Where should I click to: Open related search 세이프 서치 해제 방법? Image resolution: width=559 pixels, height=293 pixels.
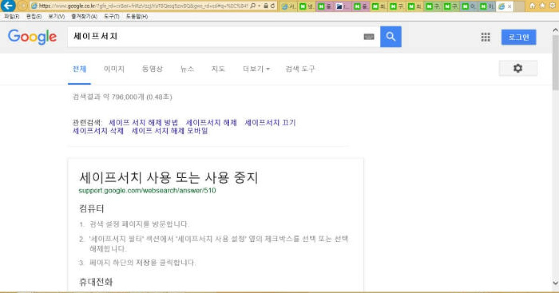[x=143, y=123]
